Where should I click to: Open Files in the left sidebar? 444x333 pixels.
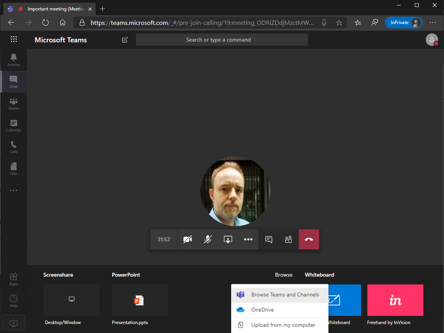[x=13, y=169]
